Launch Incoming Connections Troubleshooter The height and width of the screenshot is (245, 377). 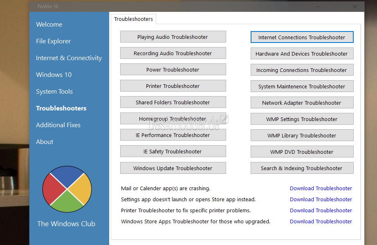click(302, 70)
